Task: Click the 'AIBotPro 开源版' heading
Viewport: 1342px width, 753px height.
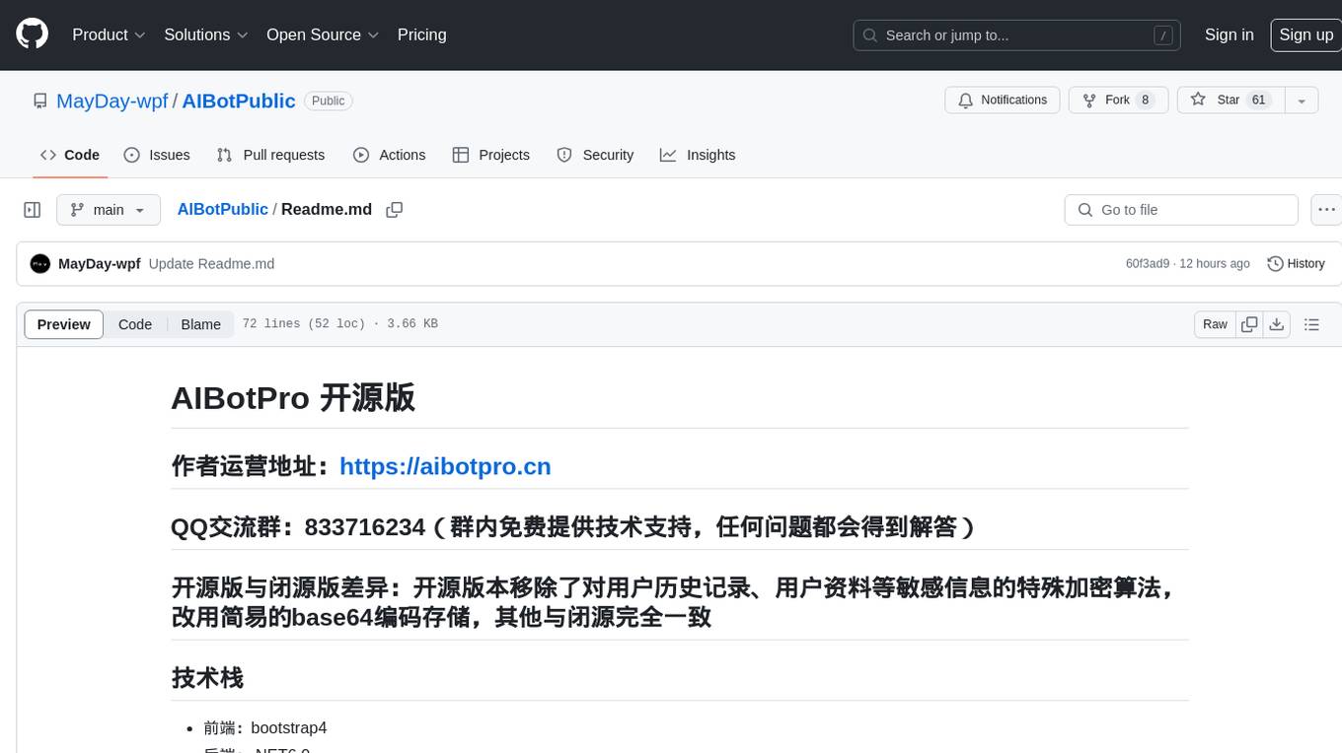Action: 293,398
